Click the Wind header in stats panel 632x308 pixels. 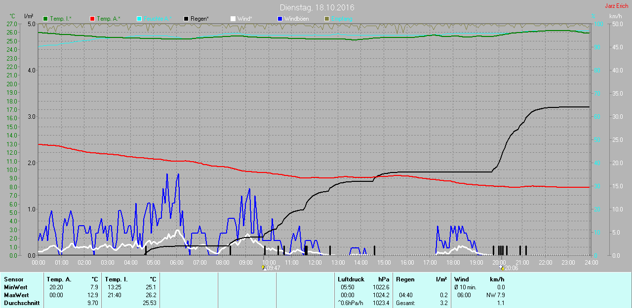[462, 279]
